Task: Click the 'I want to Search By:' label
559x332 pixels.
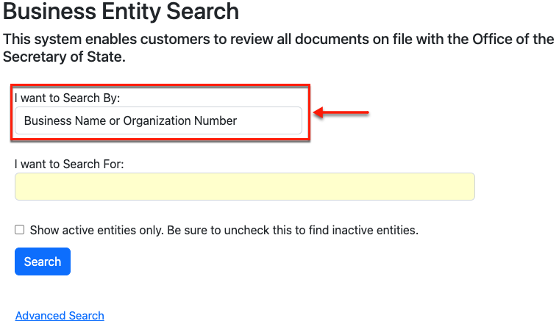Action: (x=68, y=98)
